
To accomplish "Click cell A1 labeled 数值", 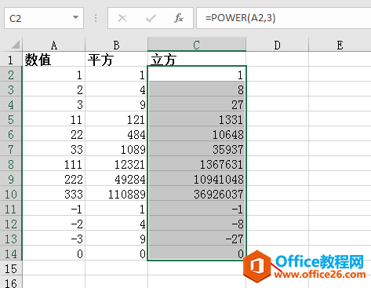I will pos(54,59).
